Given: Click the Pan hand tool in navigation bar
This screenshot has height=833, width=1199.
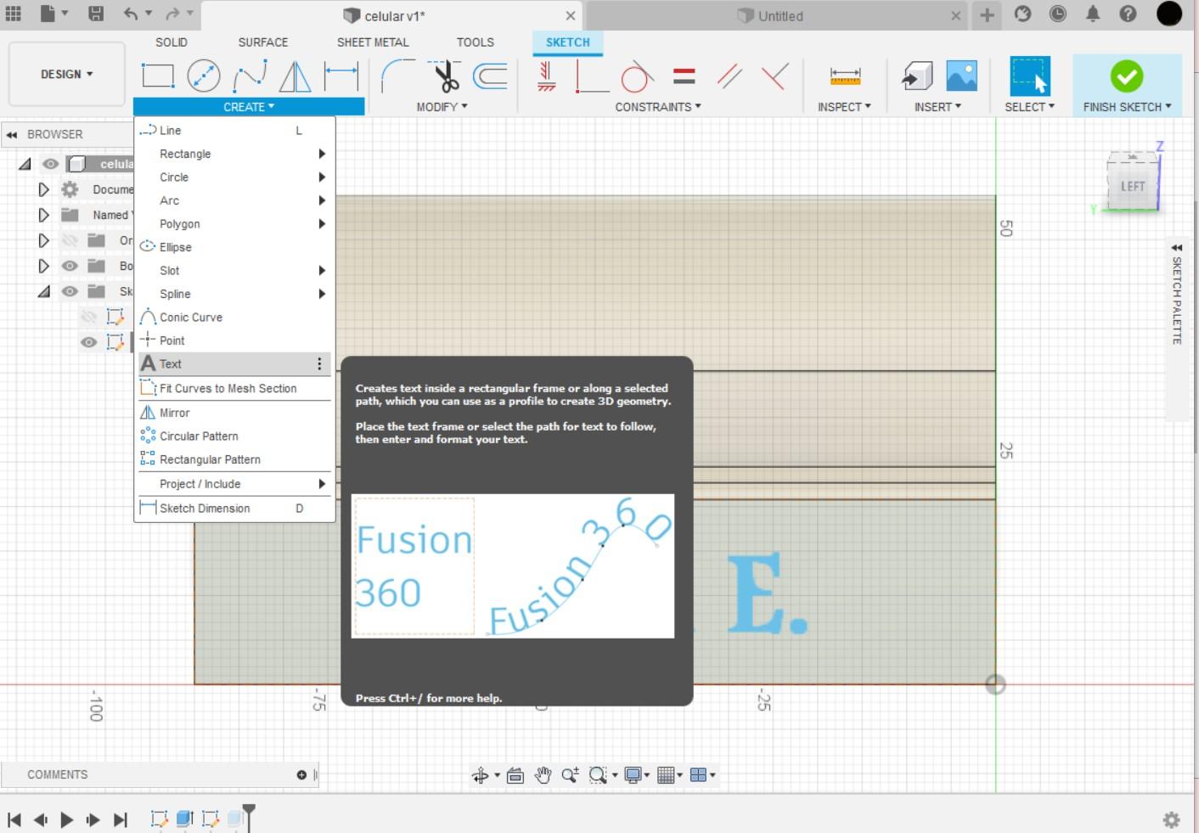Looking at the screenshot, I should pyautogui.click(x=543, y=774).
